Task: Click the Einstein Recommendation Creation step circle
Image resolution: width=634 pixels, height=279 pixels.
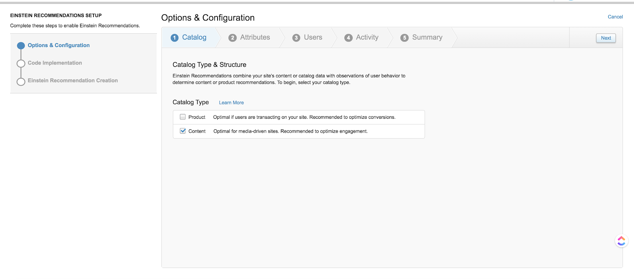Action: click(x=21, y=82)
